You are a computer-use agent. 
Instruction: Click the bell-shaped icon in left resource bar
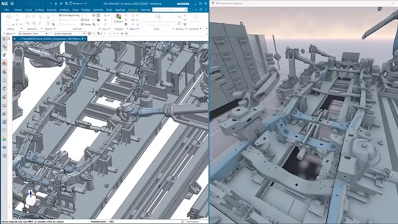pyautogui.click(x=4, y=79)
